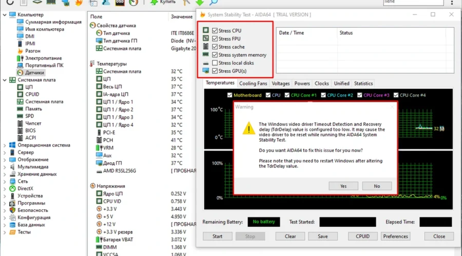Viewport: 462px width, 256px height.
Task: Select the Тесты folder item
Action: click(24, 232)
